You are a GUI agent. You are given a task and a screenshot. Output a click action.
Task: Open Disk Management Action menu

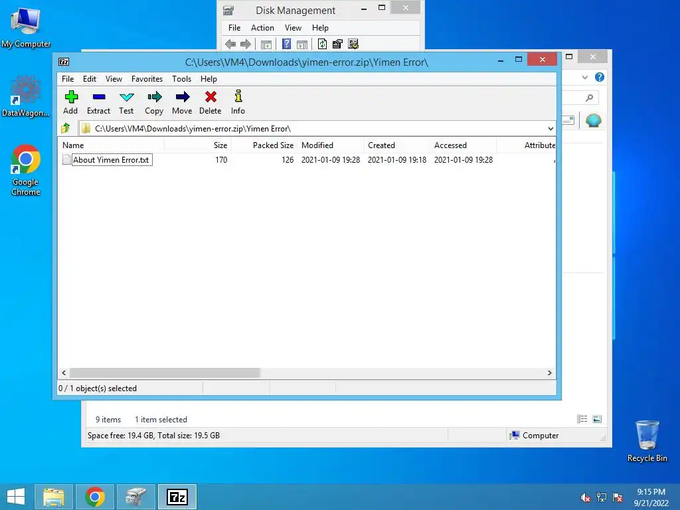point(262,28)
